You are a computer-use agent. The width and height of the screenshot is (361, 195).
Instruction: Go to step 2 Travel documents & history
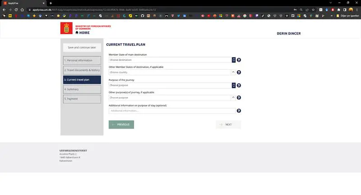(82, 70)
